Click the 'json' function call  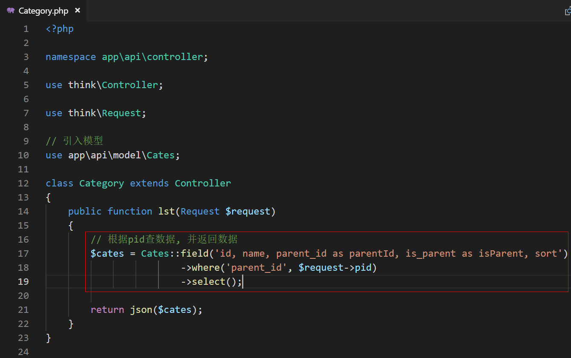[x=141, y=310]
